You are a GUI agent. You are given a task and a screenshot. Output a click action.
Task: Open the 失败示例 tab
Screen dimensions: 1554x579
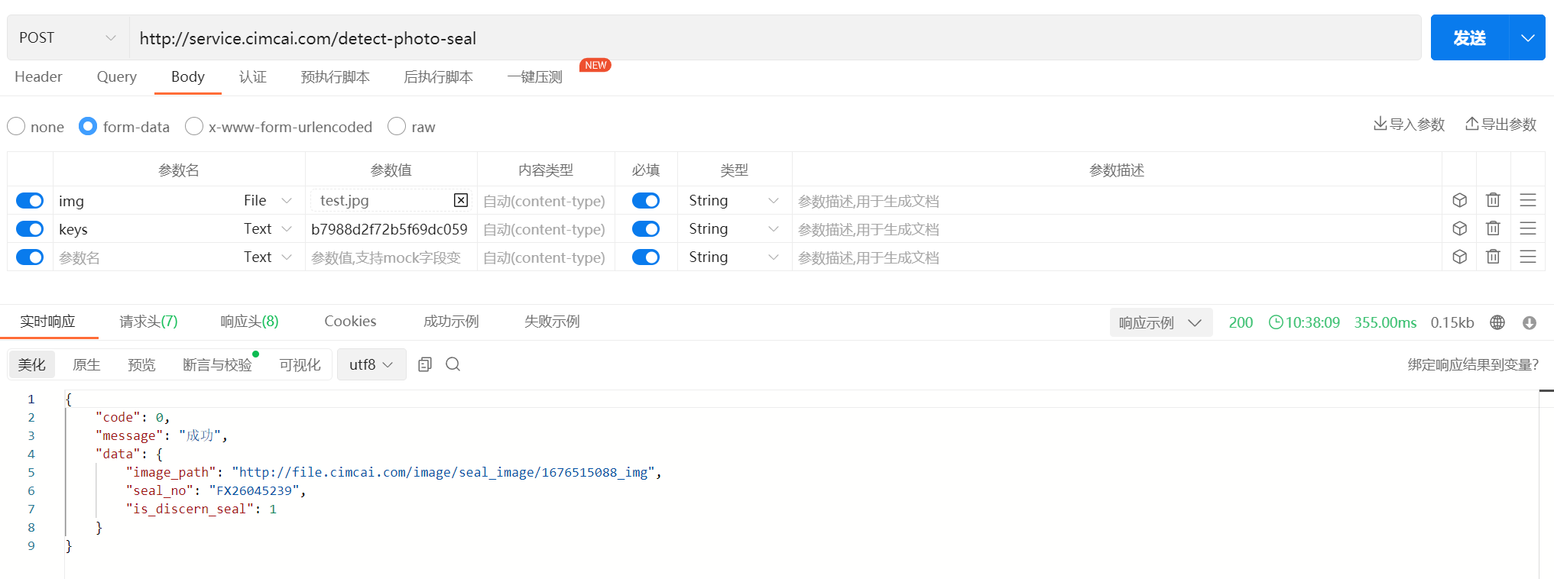click(552, 322)
